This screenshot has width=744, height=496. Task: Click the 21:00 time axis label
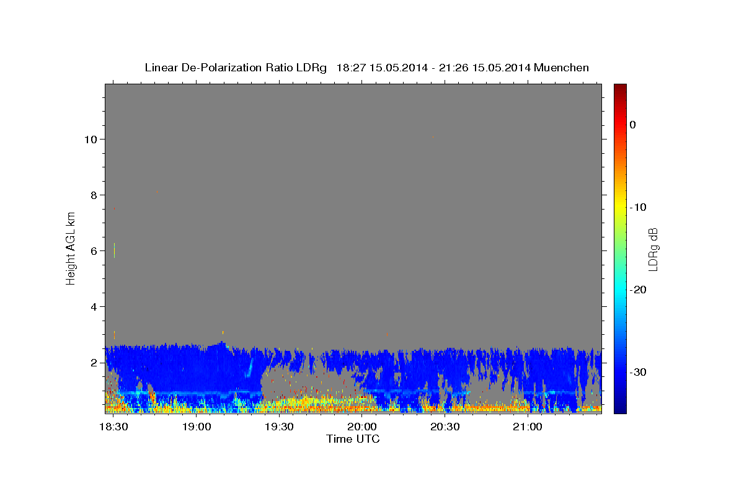(x=527, y=427)
